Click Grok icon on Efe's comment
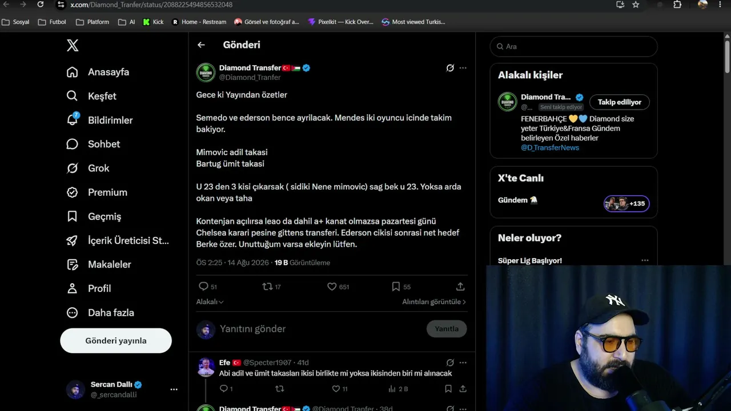The image size is (731, 411). tap(450, 362)
